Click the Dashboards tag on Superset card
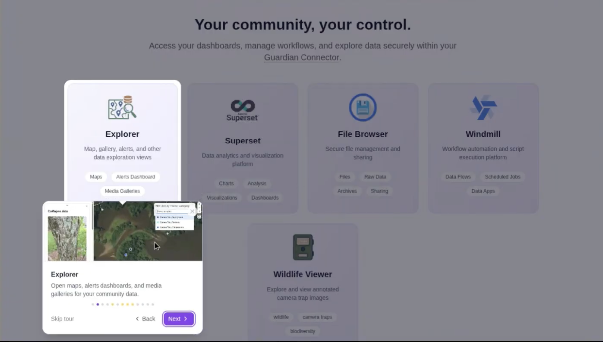Image resolution: width=603 pixels, height=342 pixels. click(x=265, y=198)
